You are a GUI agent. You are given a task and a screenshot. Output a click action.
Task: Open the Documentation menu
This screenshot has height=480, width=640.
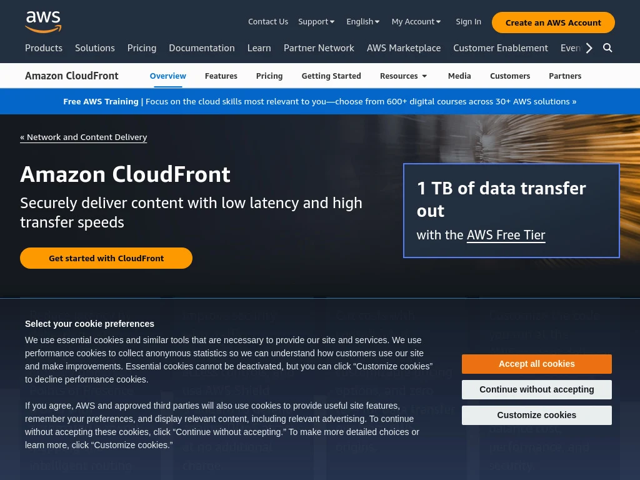[x=202, y=48]
